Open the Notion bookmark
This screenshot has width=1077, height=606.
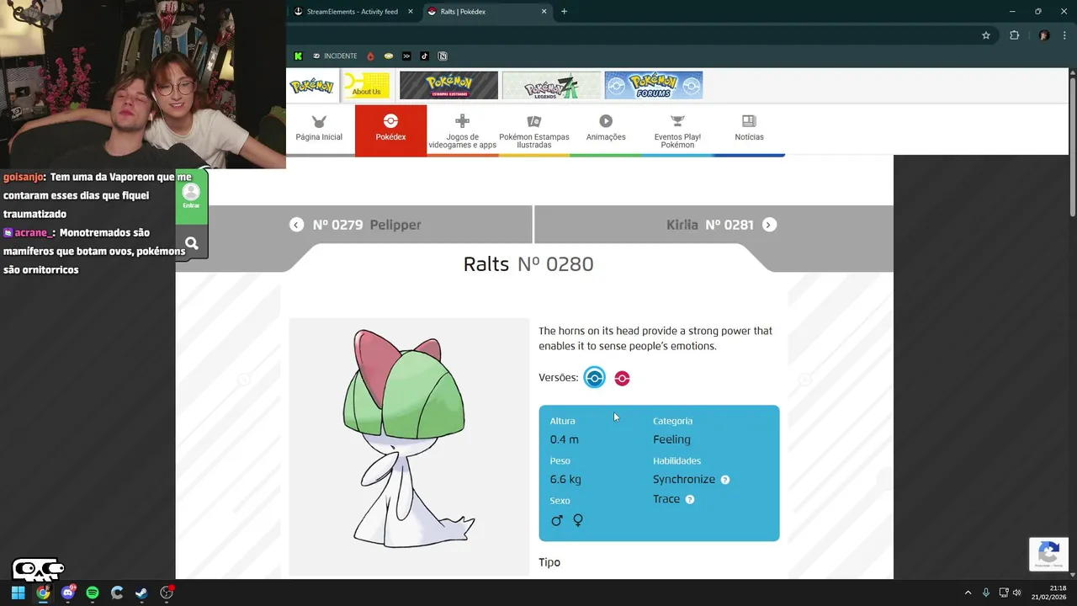tap(443, 56)
